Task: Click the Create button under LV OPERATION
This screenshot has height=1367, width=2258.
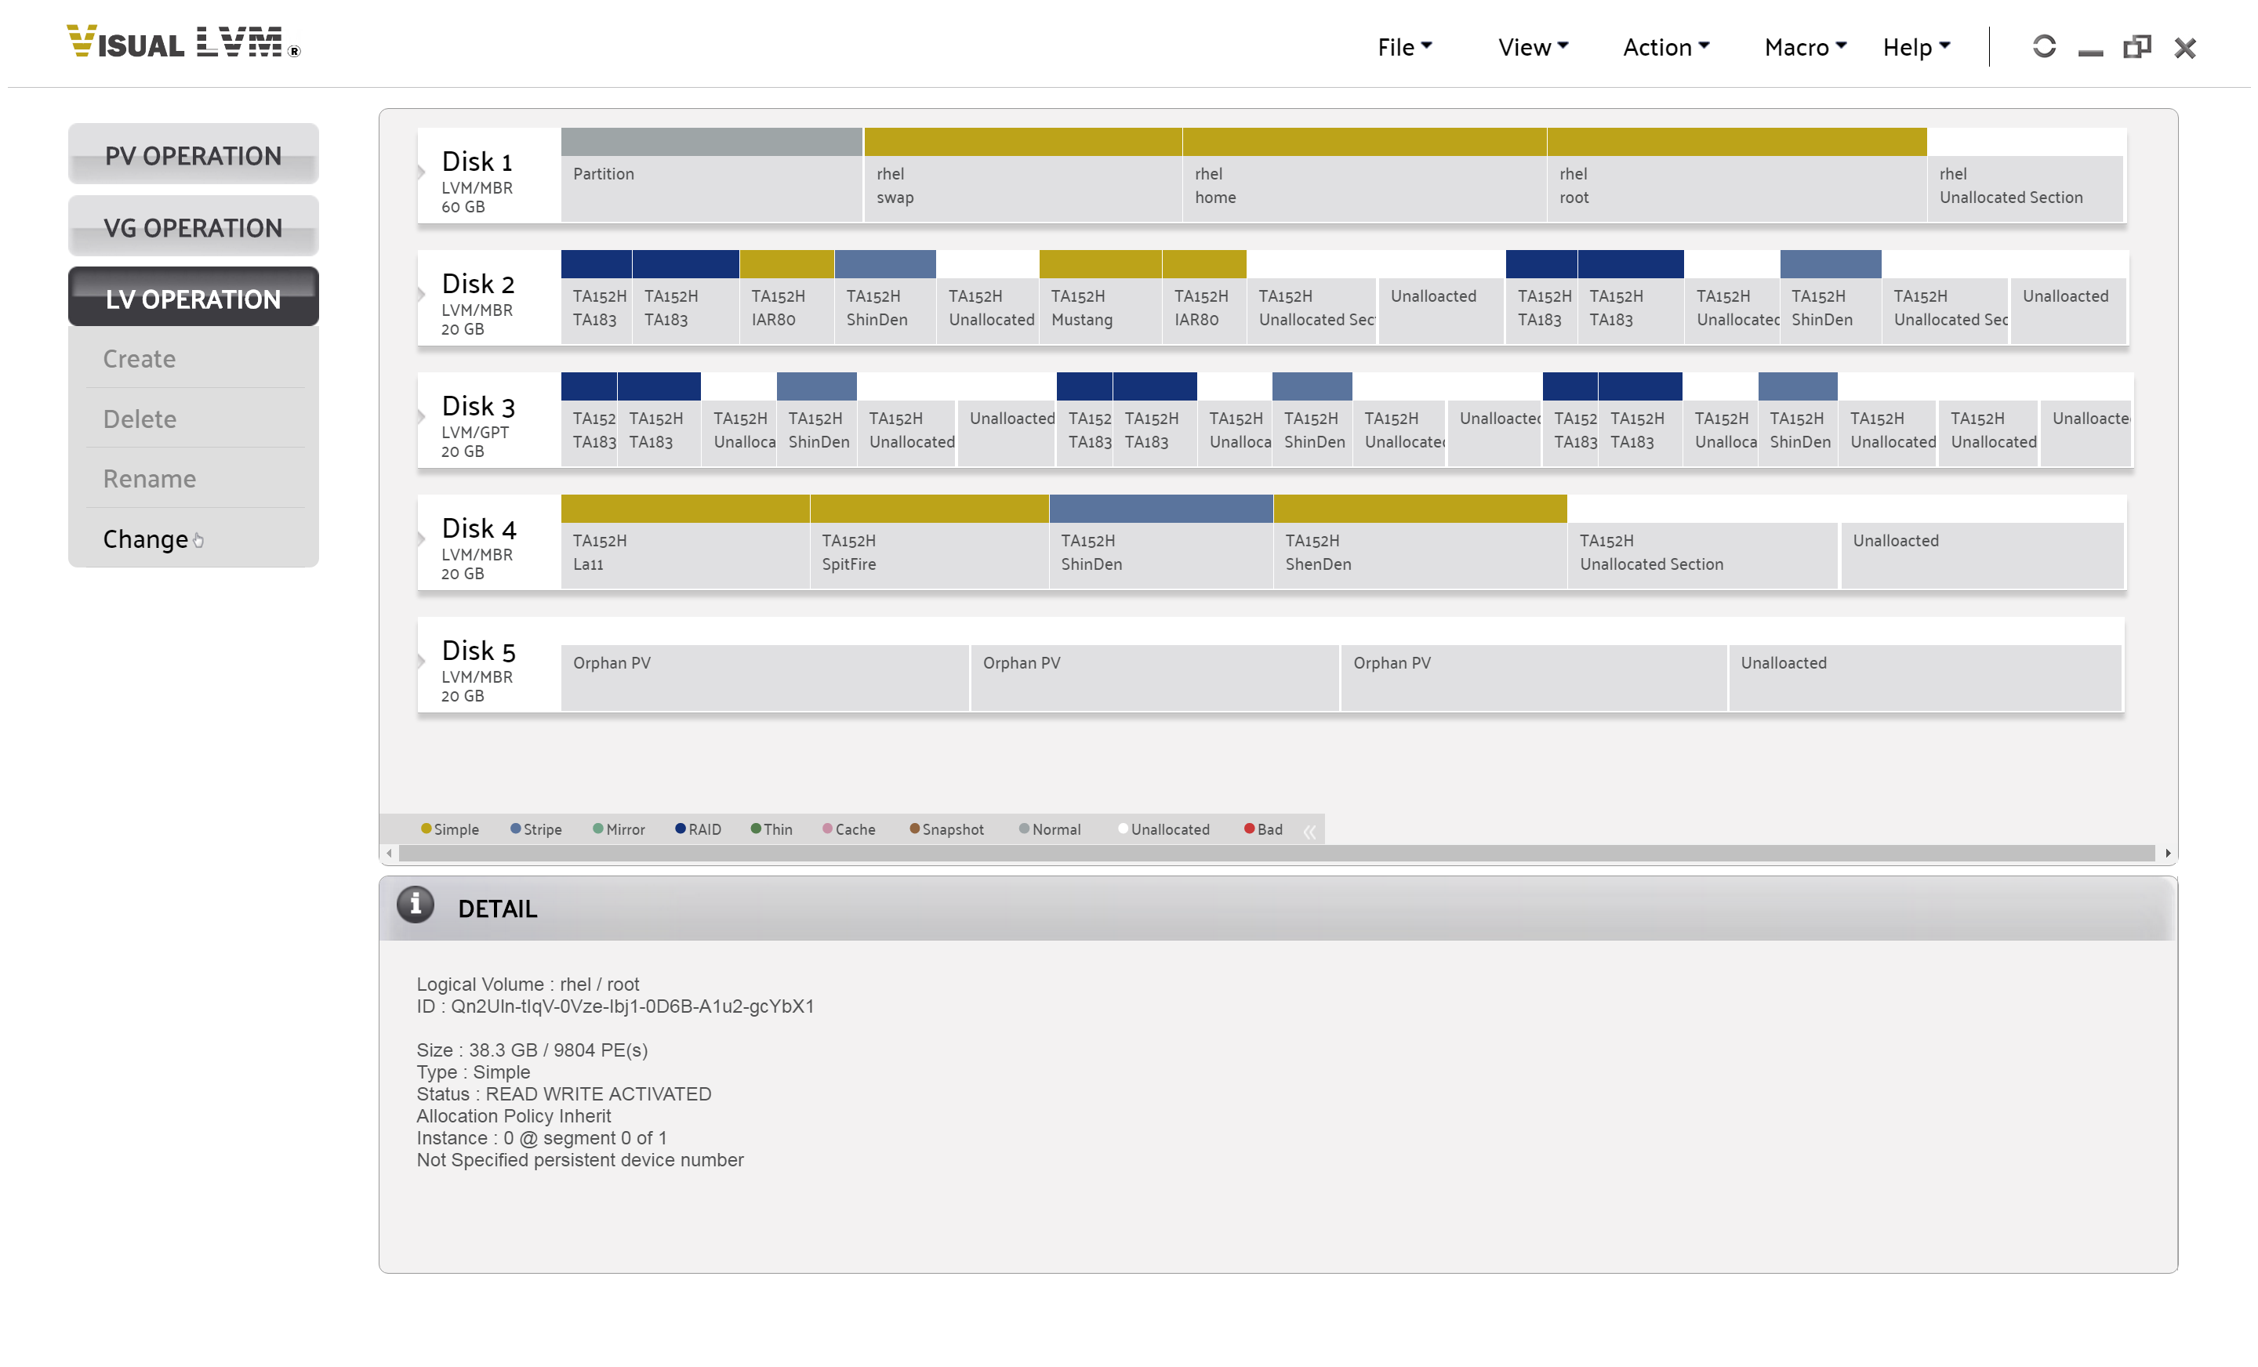Action: 137,358
